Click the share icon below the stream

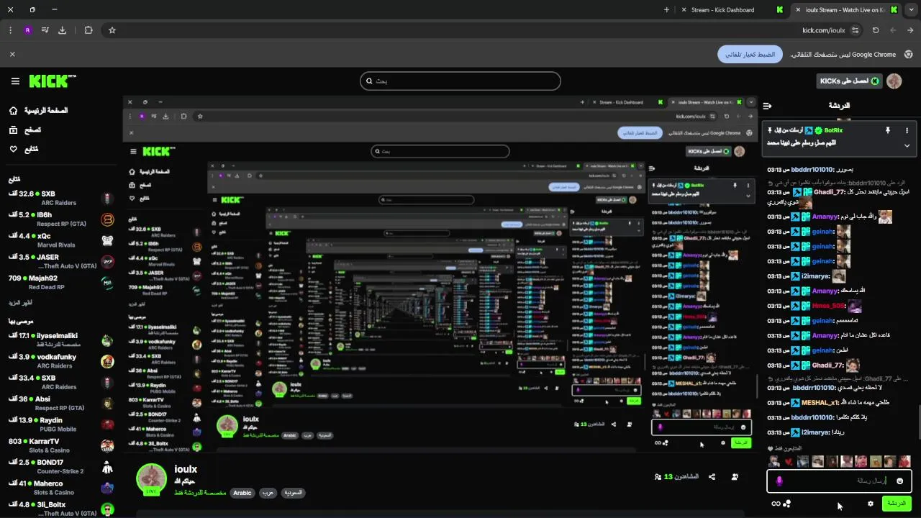pos(712,476)
